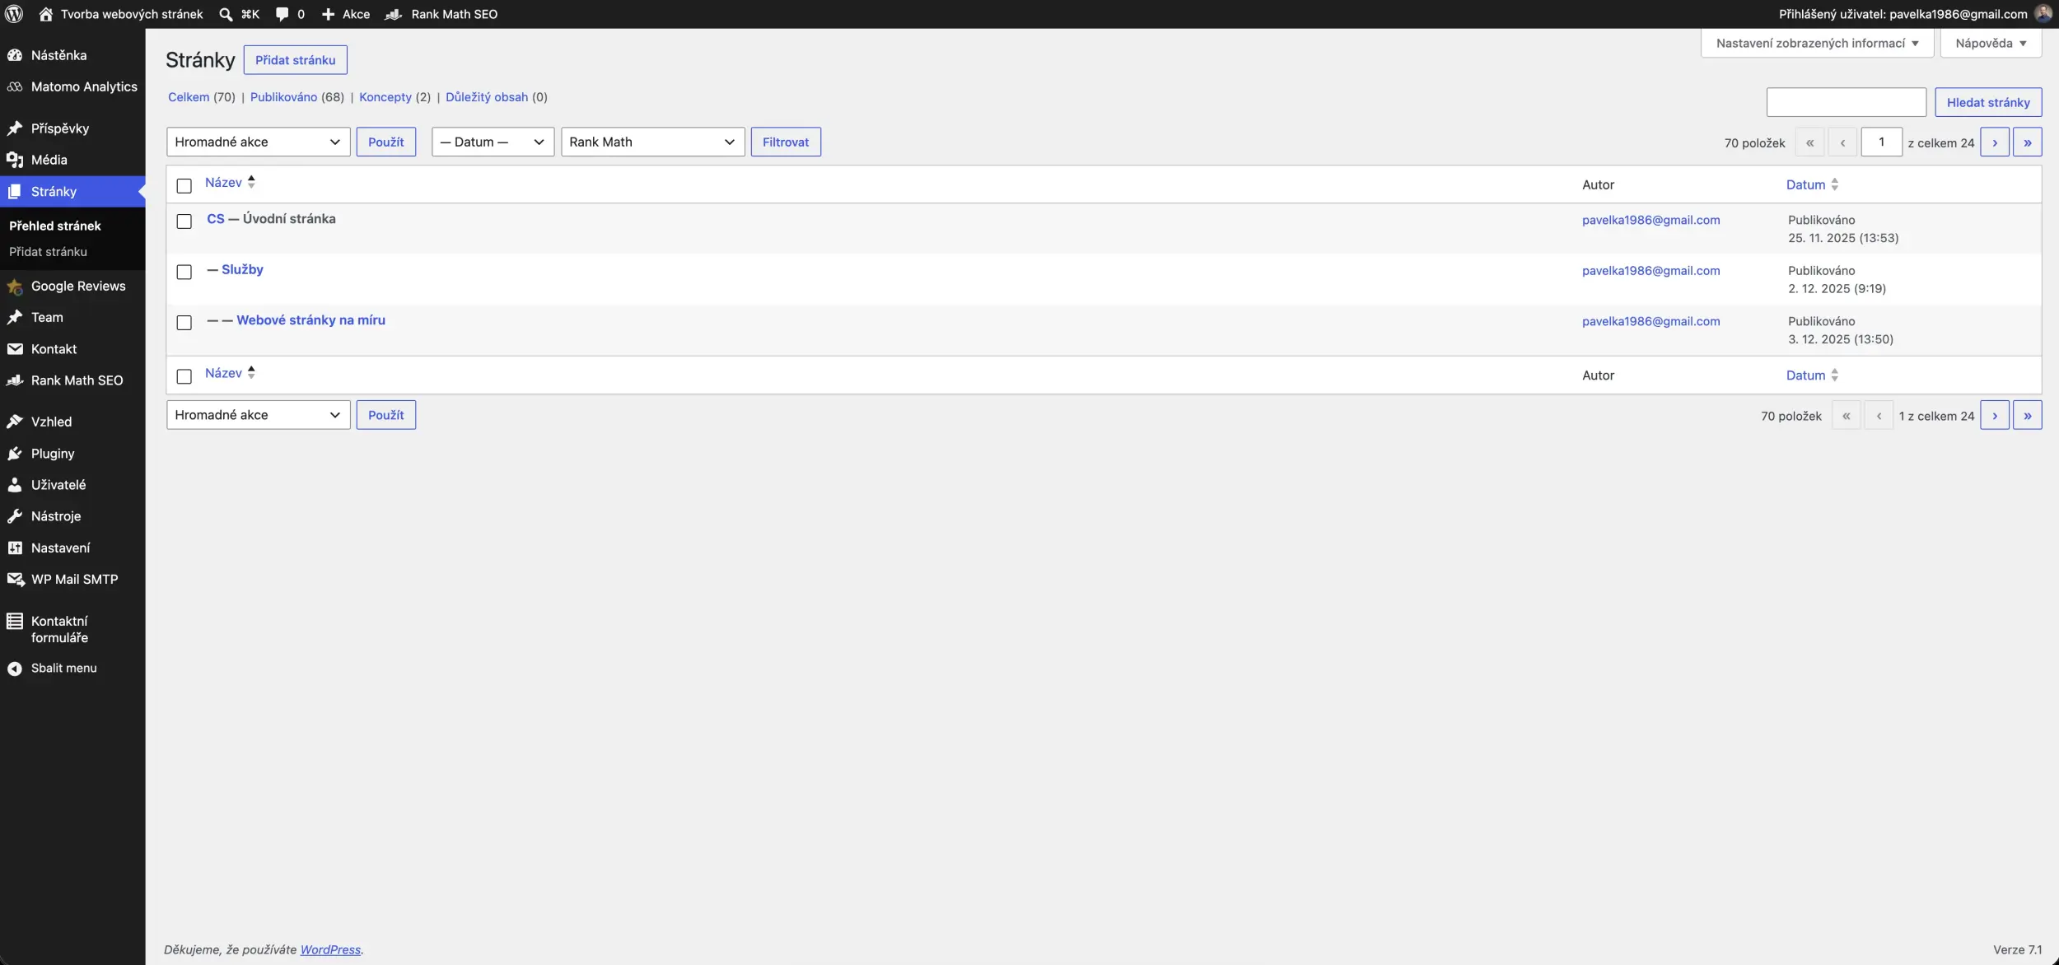Show the Koncepty filter tab

385,97
